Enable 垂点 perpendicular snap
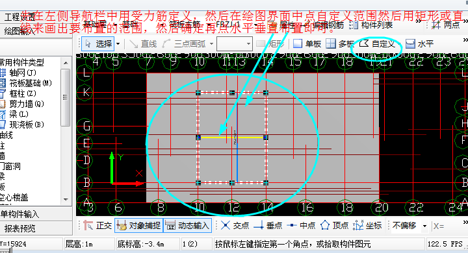This screenshot has width=468, height=253. [268, 226]
